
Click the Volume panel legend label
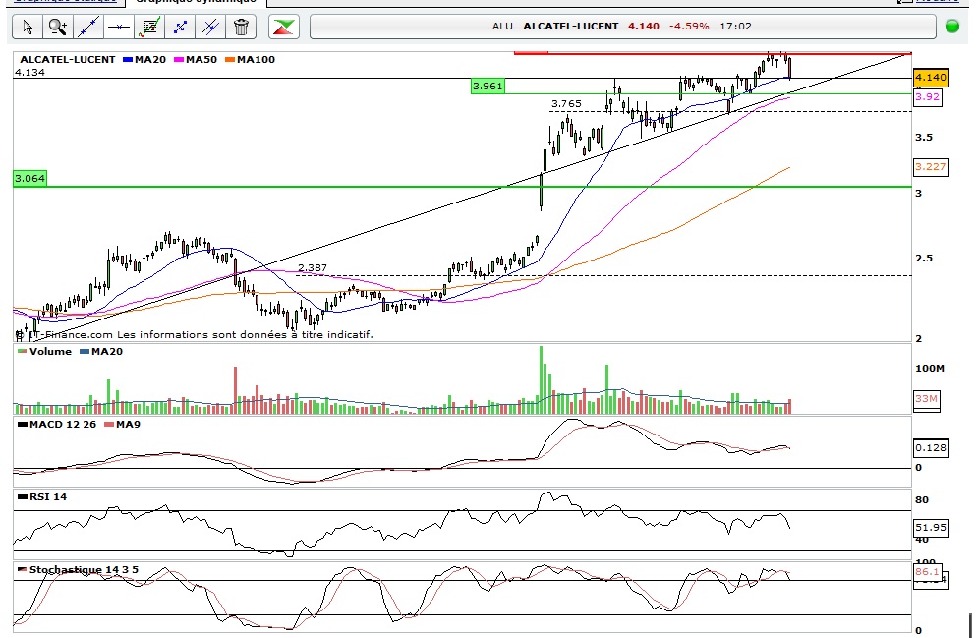click(44, 352)
